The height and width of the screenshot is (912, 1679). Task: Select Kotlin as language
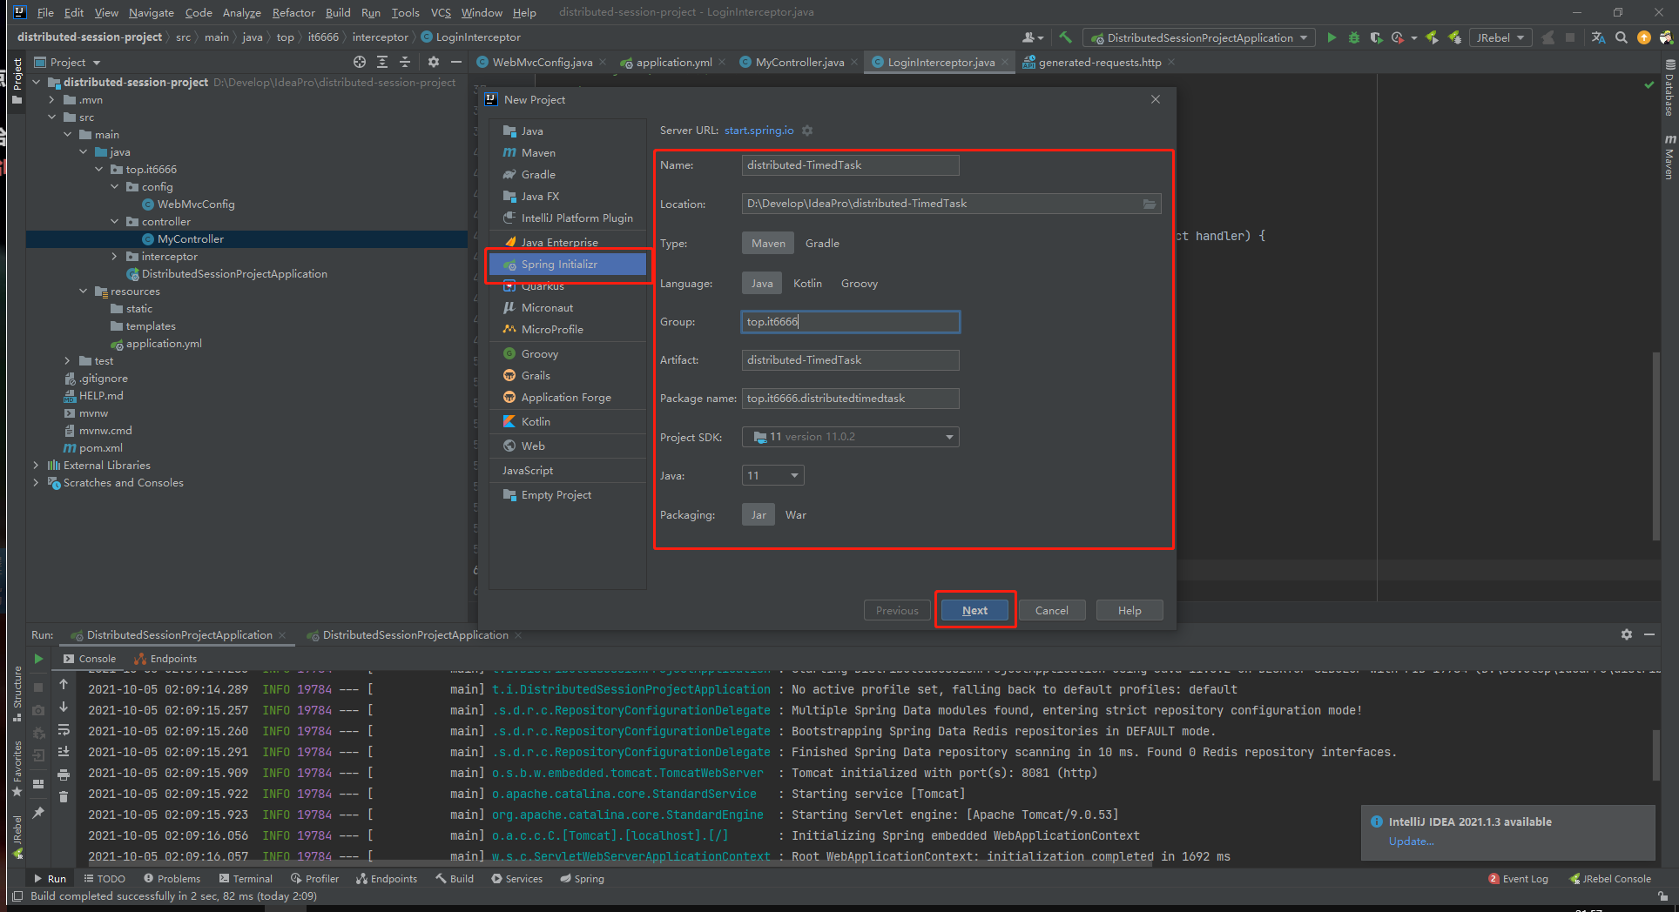coord(807,284)
